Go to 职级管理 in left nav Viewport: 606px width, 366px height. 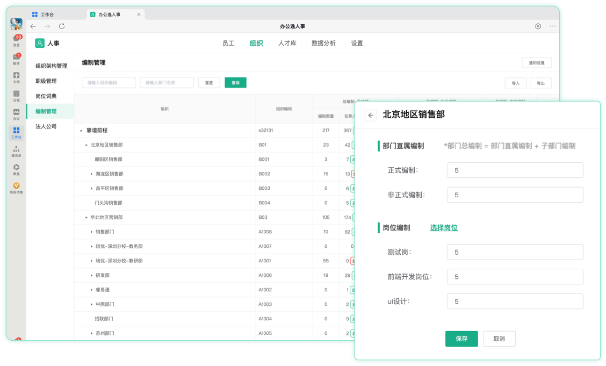[46, 81]
